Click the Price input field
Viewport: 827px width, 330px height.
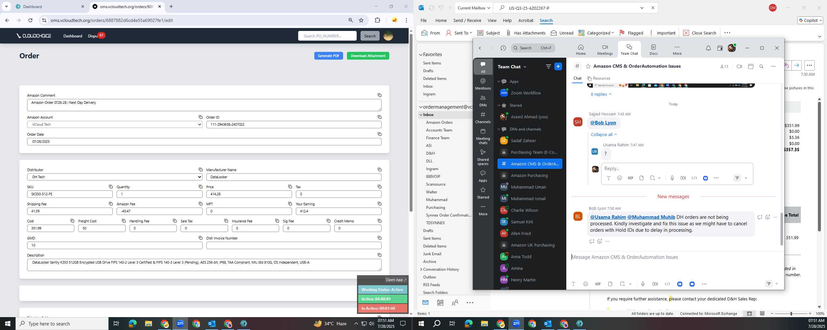pyautogui.click(x=249, y=194)
